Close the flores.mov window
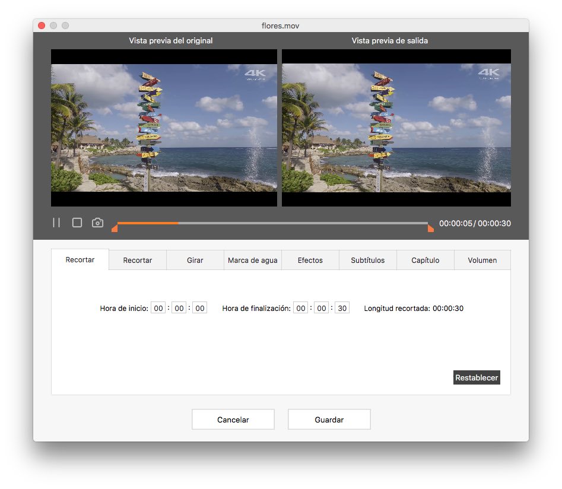Image resolution: width=562 pixels, height=489 pixels. 40,26
